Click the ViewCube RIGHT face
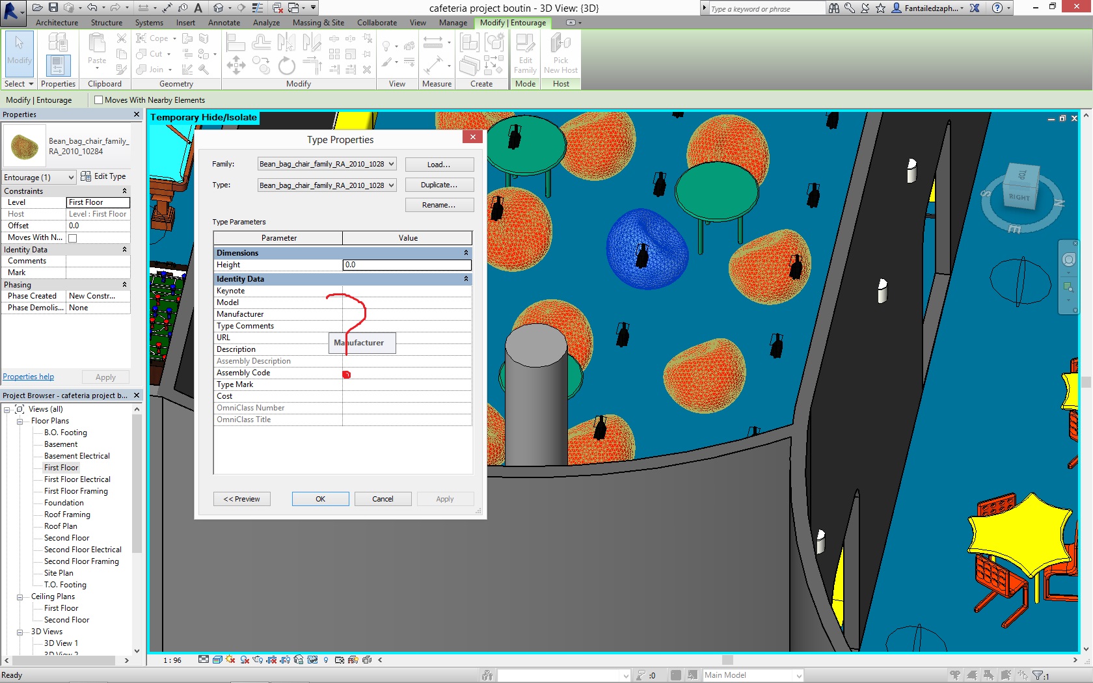Screen dimensions: 1093x683 tap(1019, 197)
